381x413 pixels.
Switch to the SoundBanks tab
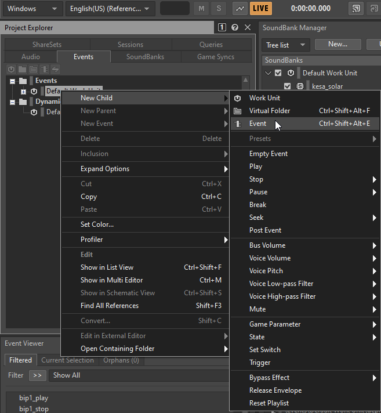click(x=145, y=57)
